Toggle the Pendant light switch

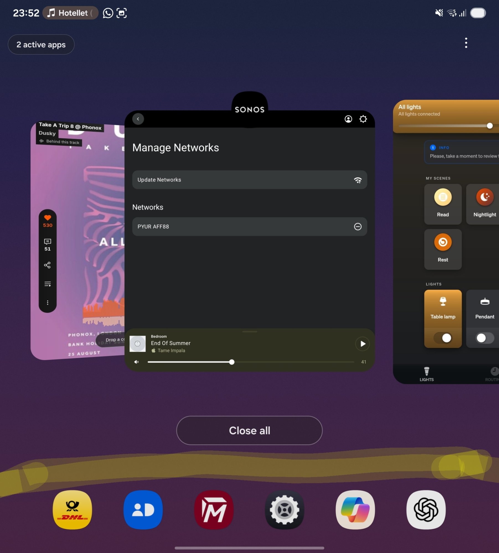click(485, 338)
